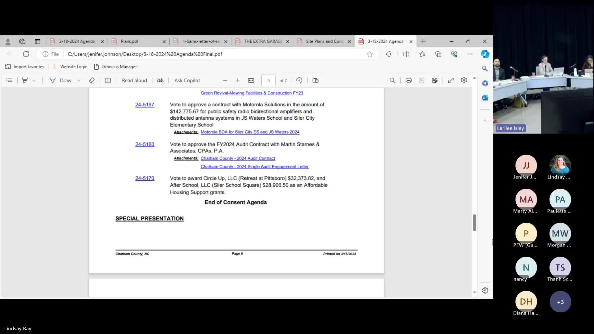Screen dimensions: 594x334
Task: Open PDF search magnifier
Action: coord(392,80)
